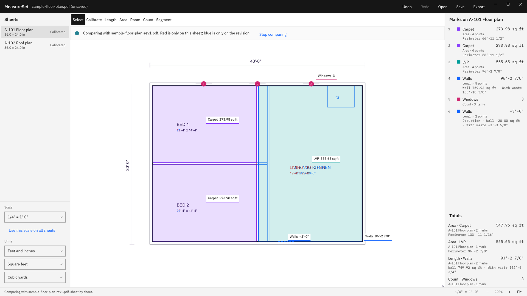
Task: Switch to the Segment tool
Action: 164,20
